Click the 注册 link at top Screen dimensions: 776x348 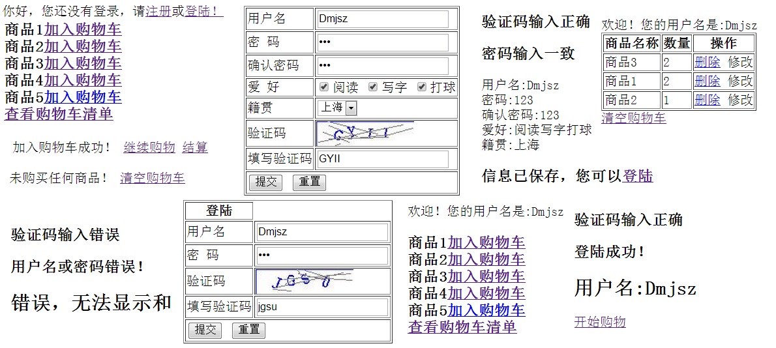[158, 11]
